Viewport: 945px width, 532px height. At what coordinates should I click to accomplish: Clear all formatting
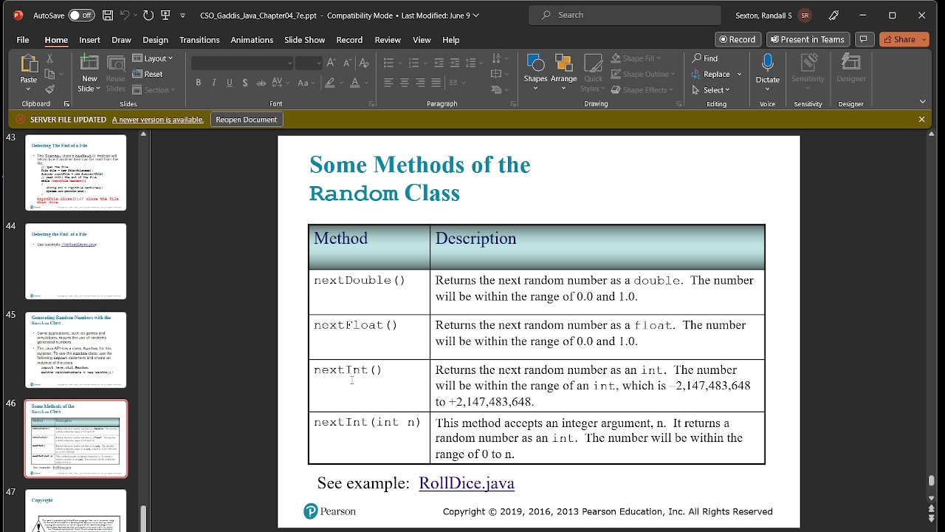point(365,63)
